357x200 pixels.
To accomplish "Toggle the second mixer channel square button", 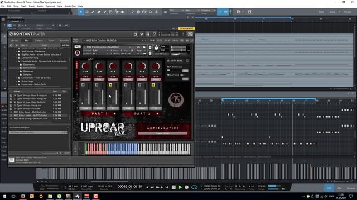I will click(x=97, y=85).
